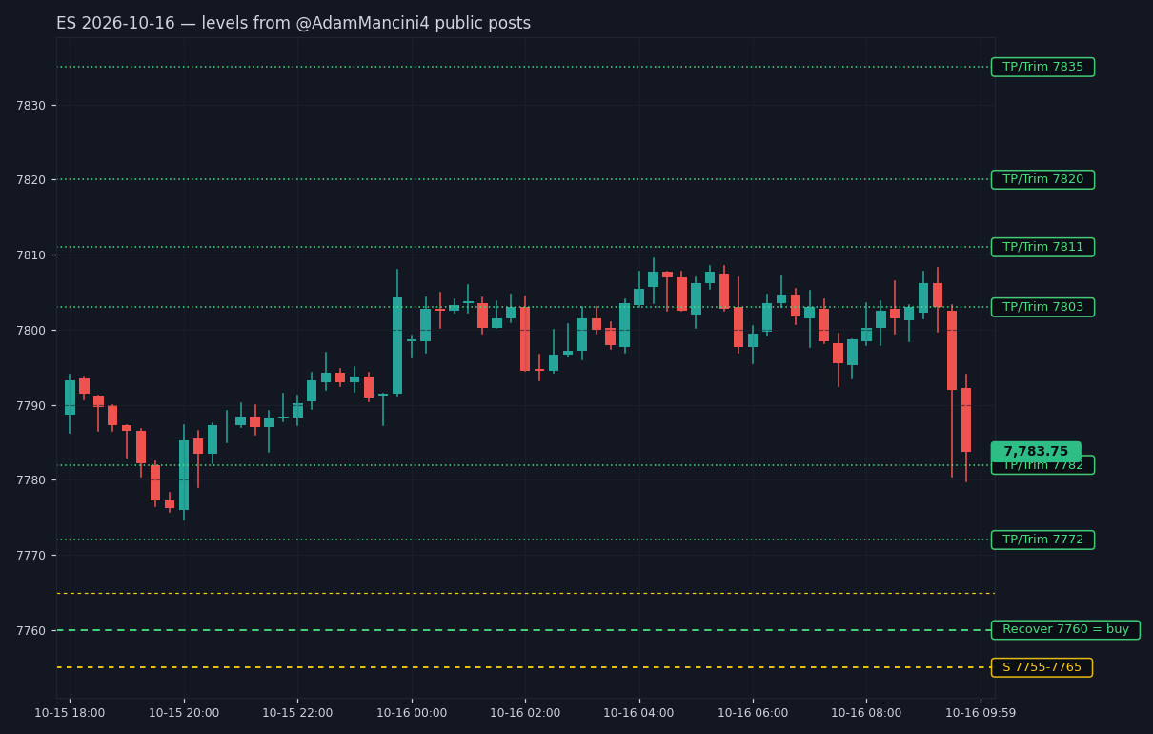Click the 10-16 04:00 time axis label
Image resolution: width=1153 pixels, height=734 pixels.
638,713
